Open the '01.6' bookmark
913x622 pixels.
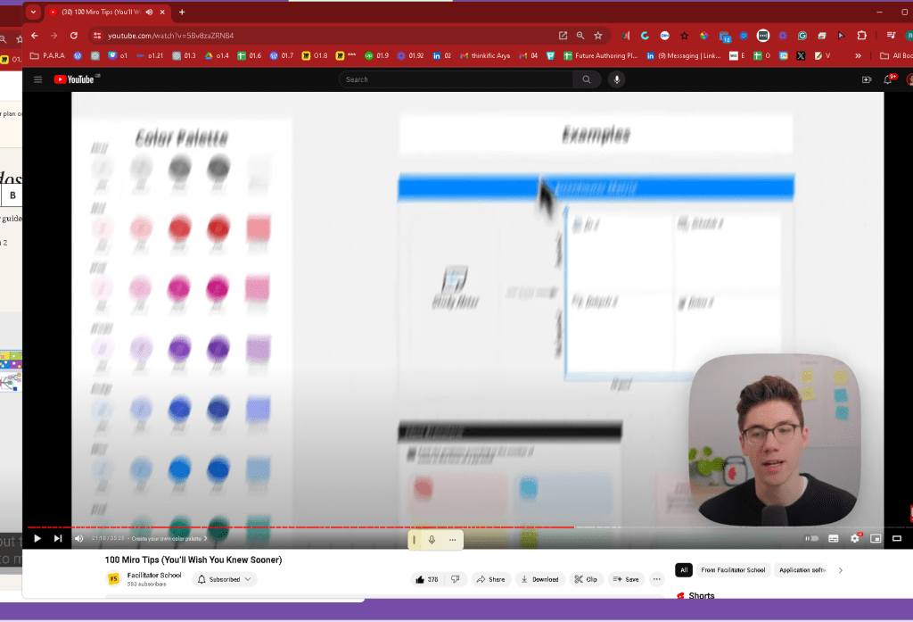click(x=250, y=55)
